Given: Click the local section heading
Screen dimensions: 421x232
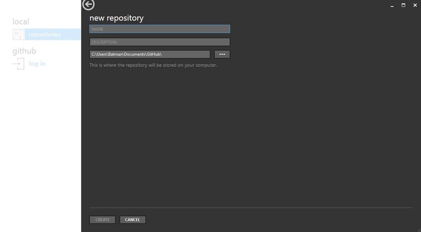Looking at the screenshot, I should click(x=21, y=21).
